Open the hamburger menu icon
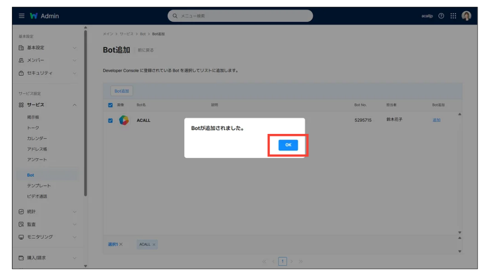490x275 pixels. tap(22, 16)
